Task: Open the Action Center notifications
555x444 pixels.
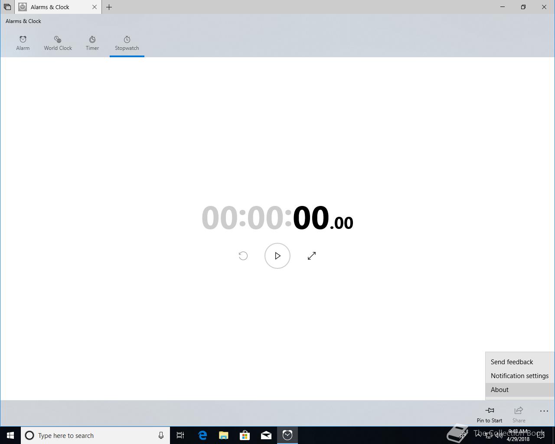Action: [x=541, y=435]
